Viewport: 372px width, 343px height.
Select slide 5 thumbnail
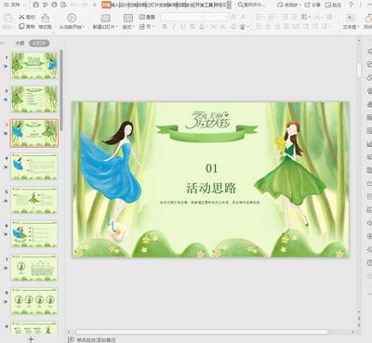click(34, 201)
